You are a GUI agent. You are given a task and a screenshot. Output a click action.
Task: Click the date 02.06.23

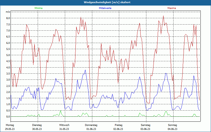(118, 129)
